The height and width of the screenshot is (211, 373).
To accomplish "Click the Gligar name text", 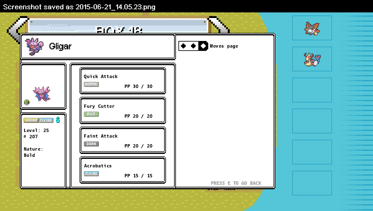I will [60, 47].
